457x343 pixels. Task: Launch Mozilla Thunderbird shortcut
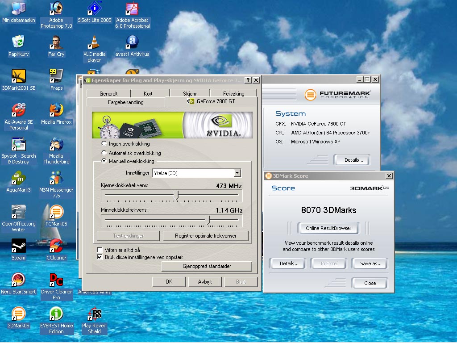[56, 151]
